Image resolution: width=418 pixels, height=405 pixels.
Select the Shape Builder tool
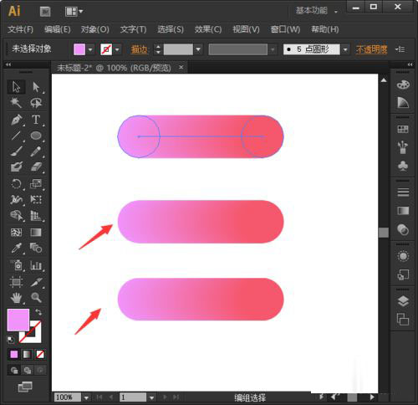coord(17,215)
